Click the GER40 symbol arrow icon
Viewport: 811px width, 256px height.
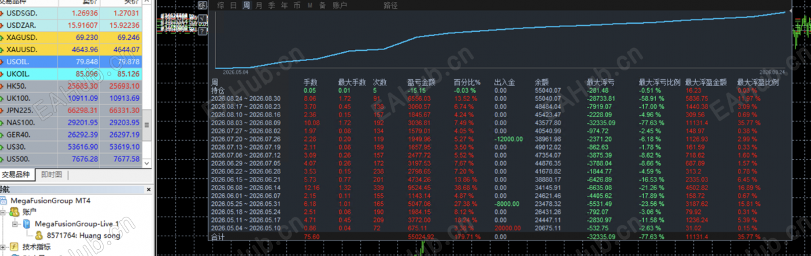[2, 135]
